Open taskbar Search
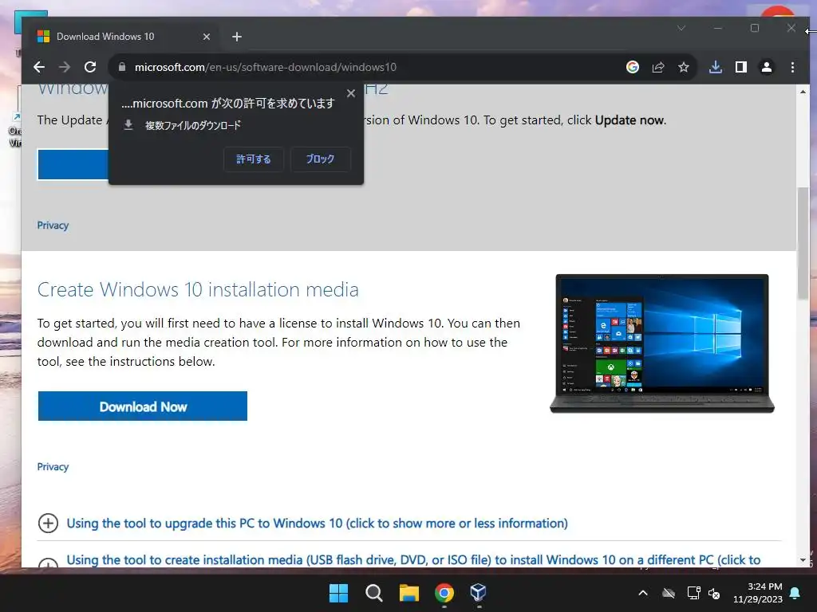Viewport: 817px width, 612px height. [x=373, y=593]
